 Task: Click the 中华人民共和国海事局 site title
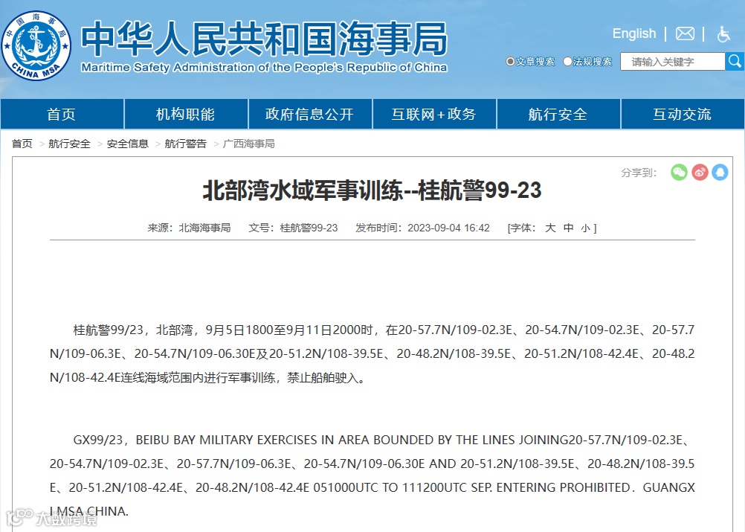click(x=264, y=39)
